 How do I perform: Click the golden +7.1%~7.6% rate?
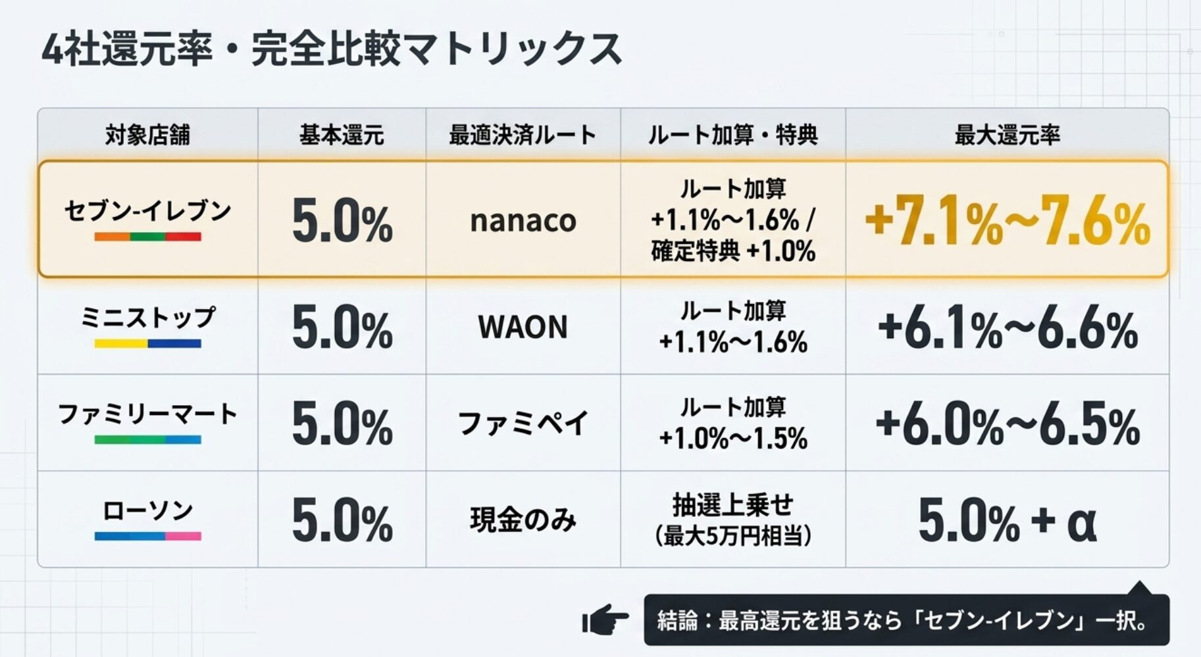1007,222
